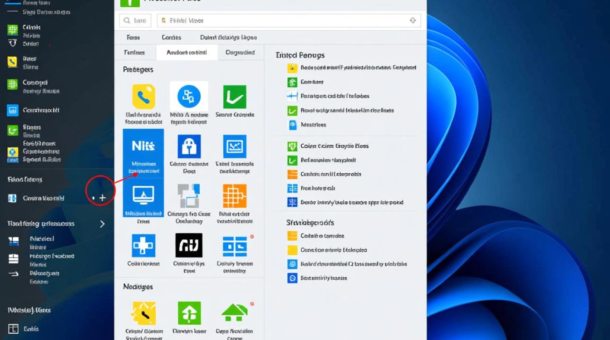610x340 pixels.
Task: Click the 'Mestrlees' list link
Action: tap(313, 125)
